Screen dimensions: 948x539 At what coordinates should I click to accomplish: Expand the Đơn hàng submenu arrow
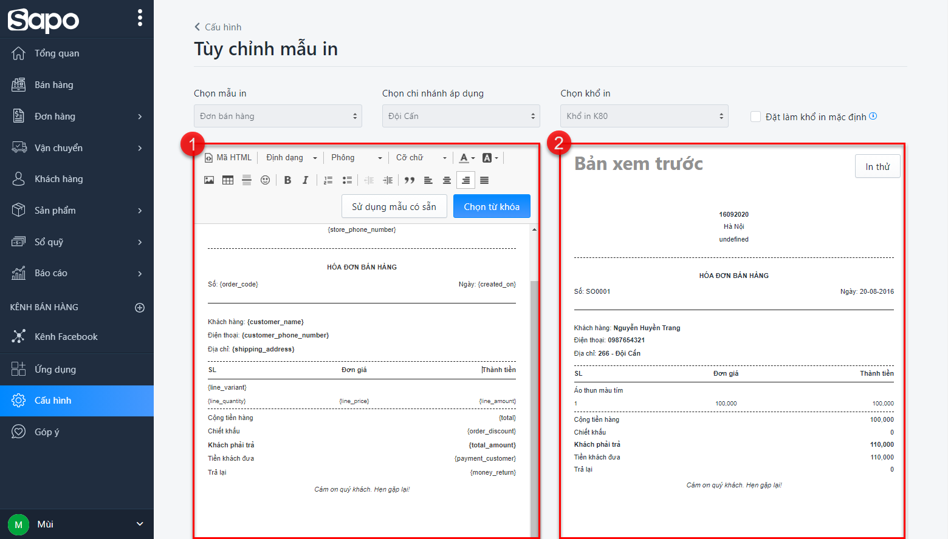140,117
